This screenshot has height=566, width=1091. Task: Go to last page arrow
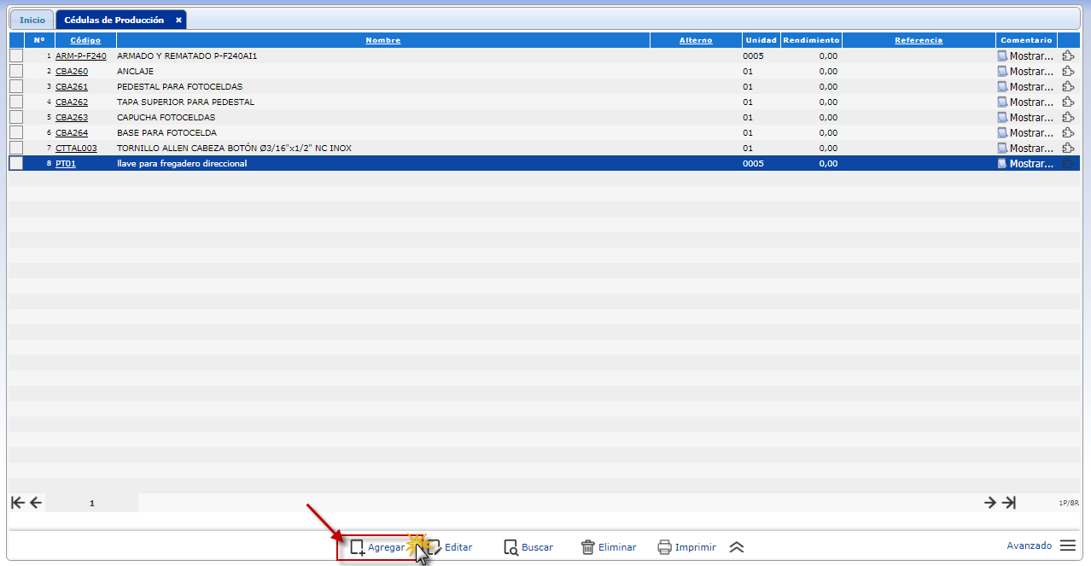click(x=1009, y=503)
